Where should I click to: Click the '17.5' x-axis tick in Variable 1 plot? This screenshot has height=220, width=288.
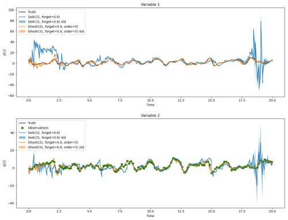click(242, 100)
